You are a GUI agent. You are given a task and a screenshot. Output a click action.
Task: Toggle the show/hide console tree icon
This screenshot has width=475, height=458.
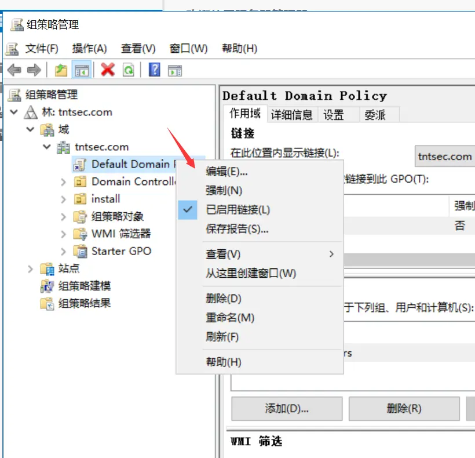pos(82,70)
